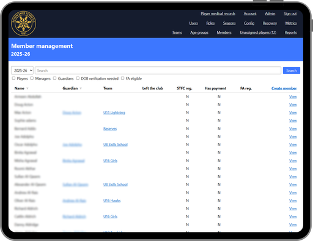
Task: Go to Player medical records
Action: click(218, 13)
